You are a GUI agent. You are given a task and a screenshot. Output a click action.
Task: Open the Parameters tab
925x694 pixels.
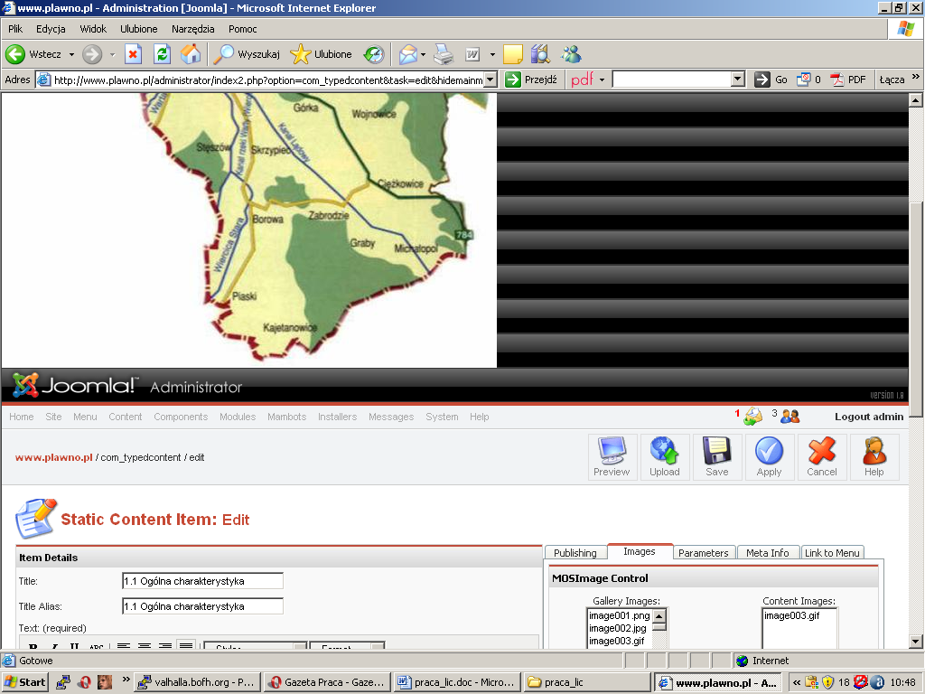tap(703, 553)
